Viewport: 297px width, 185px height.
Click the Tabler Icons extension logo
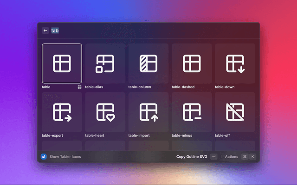pos(44,157)
